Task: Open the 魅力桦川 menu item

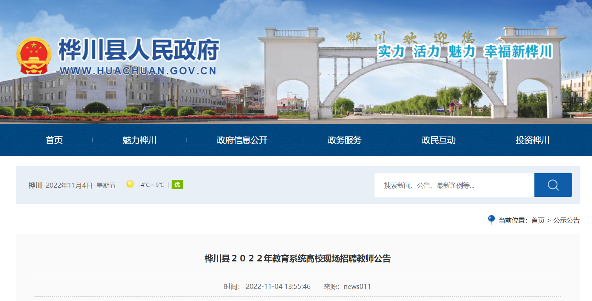Action: (x=139, y=140)
